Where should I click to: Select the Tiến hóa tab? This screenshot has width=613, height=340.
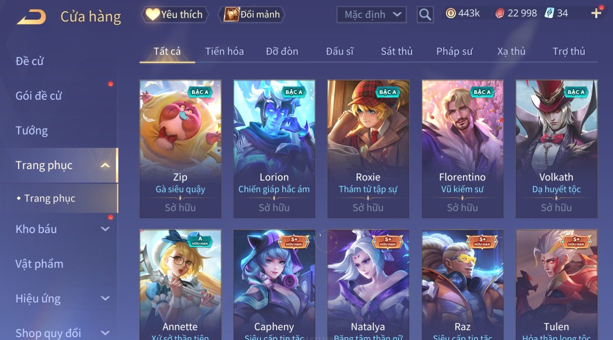pos(225,51)
